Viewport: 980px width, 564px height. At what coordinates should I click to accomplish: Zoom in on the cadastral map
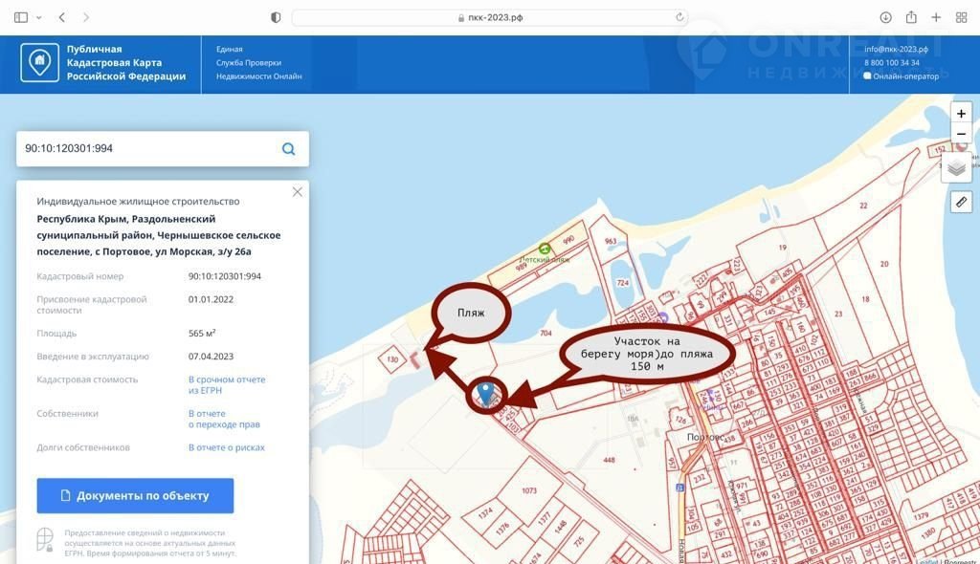(x=961, y=113)
